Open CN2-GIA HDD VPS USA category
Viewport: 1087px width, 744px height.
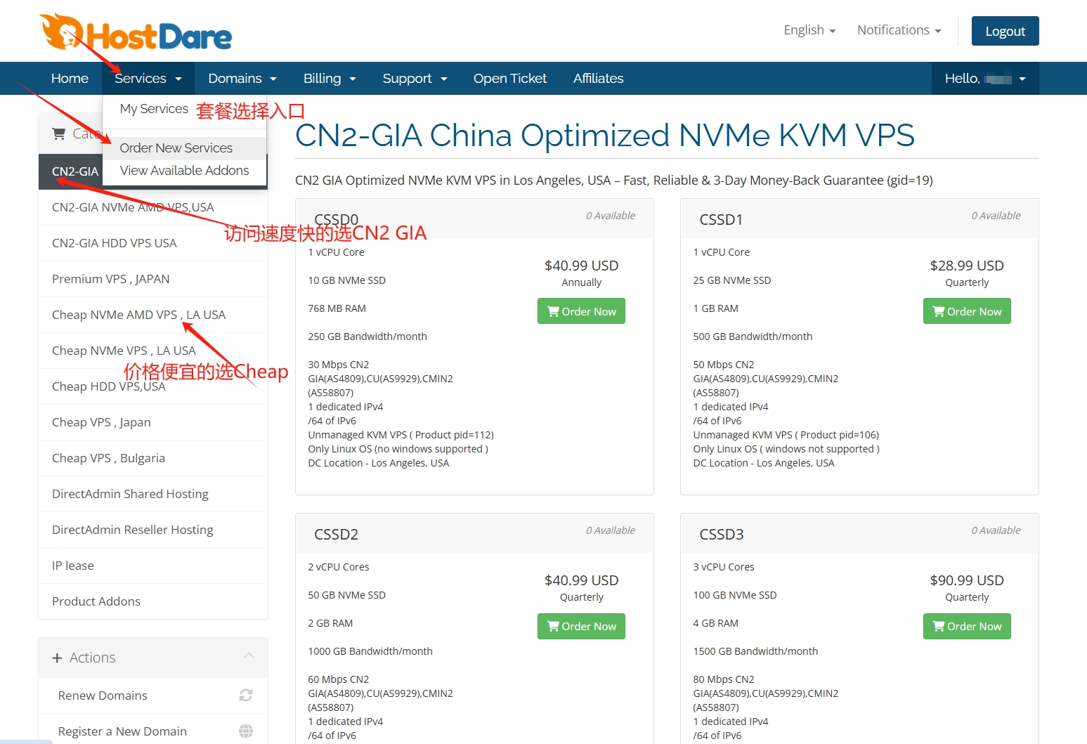(x=153, y=243)
